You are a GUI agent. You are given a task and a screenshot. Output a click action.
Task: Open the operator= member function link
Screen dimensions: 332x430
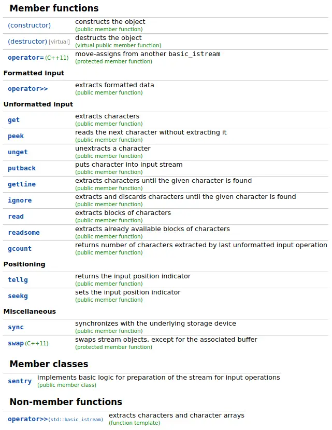pyautogui.click(x=26, y=58)
